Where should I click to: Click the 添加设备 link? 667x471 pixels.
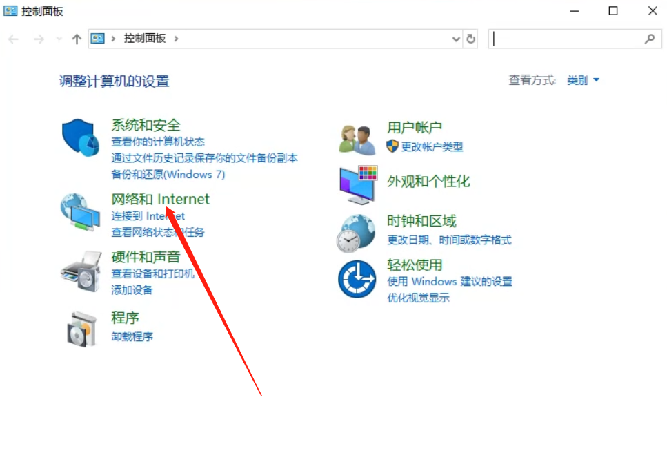click(x=132, y=290)
